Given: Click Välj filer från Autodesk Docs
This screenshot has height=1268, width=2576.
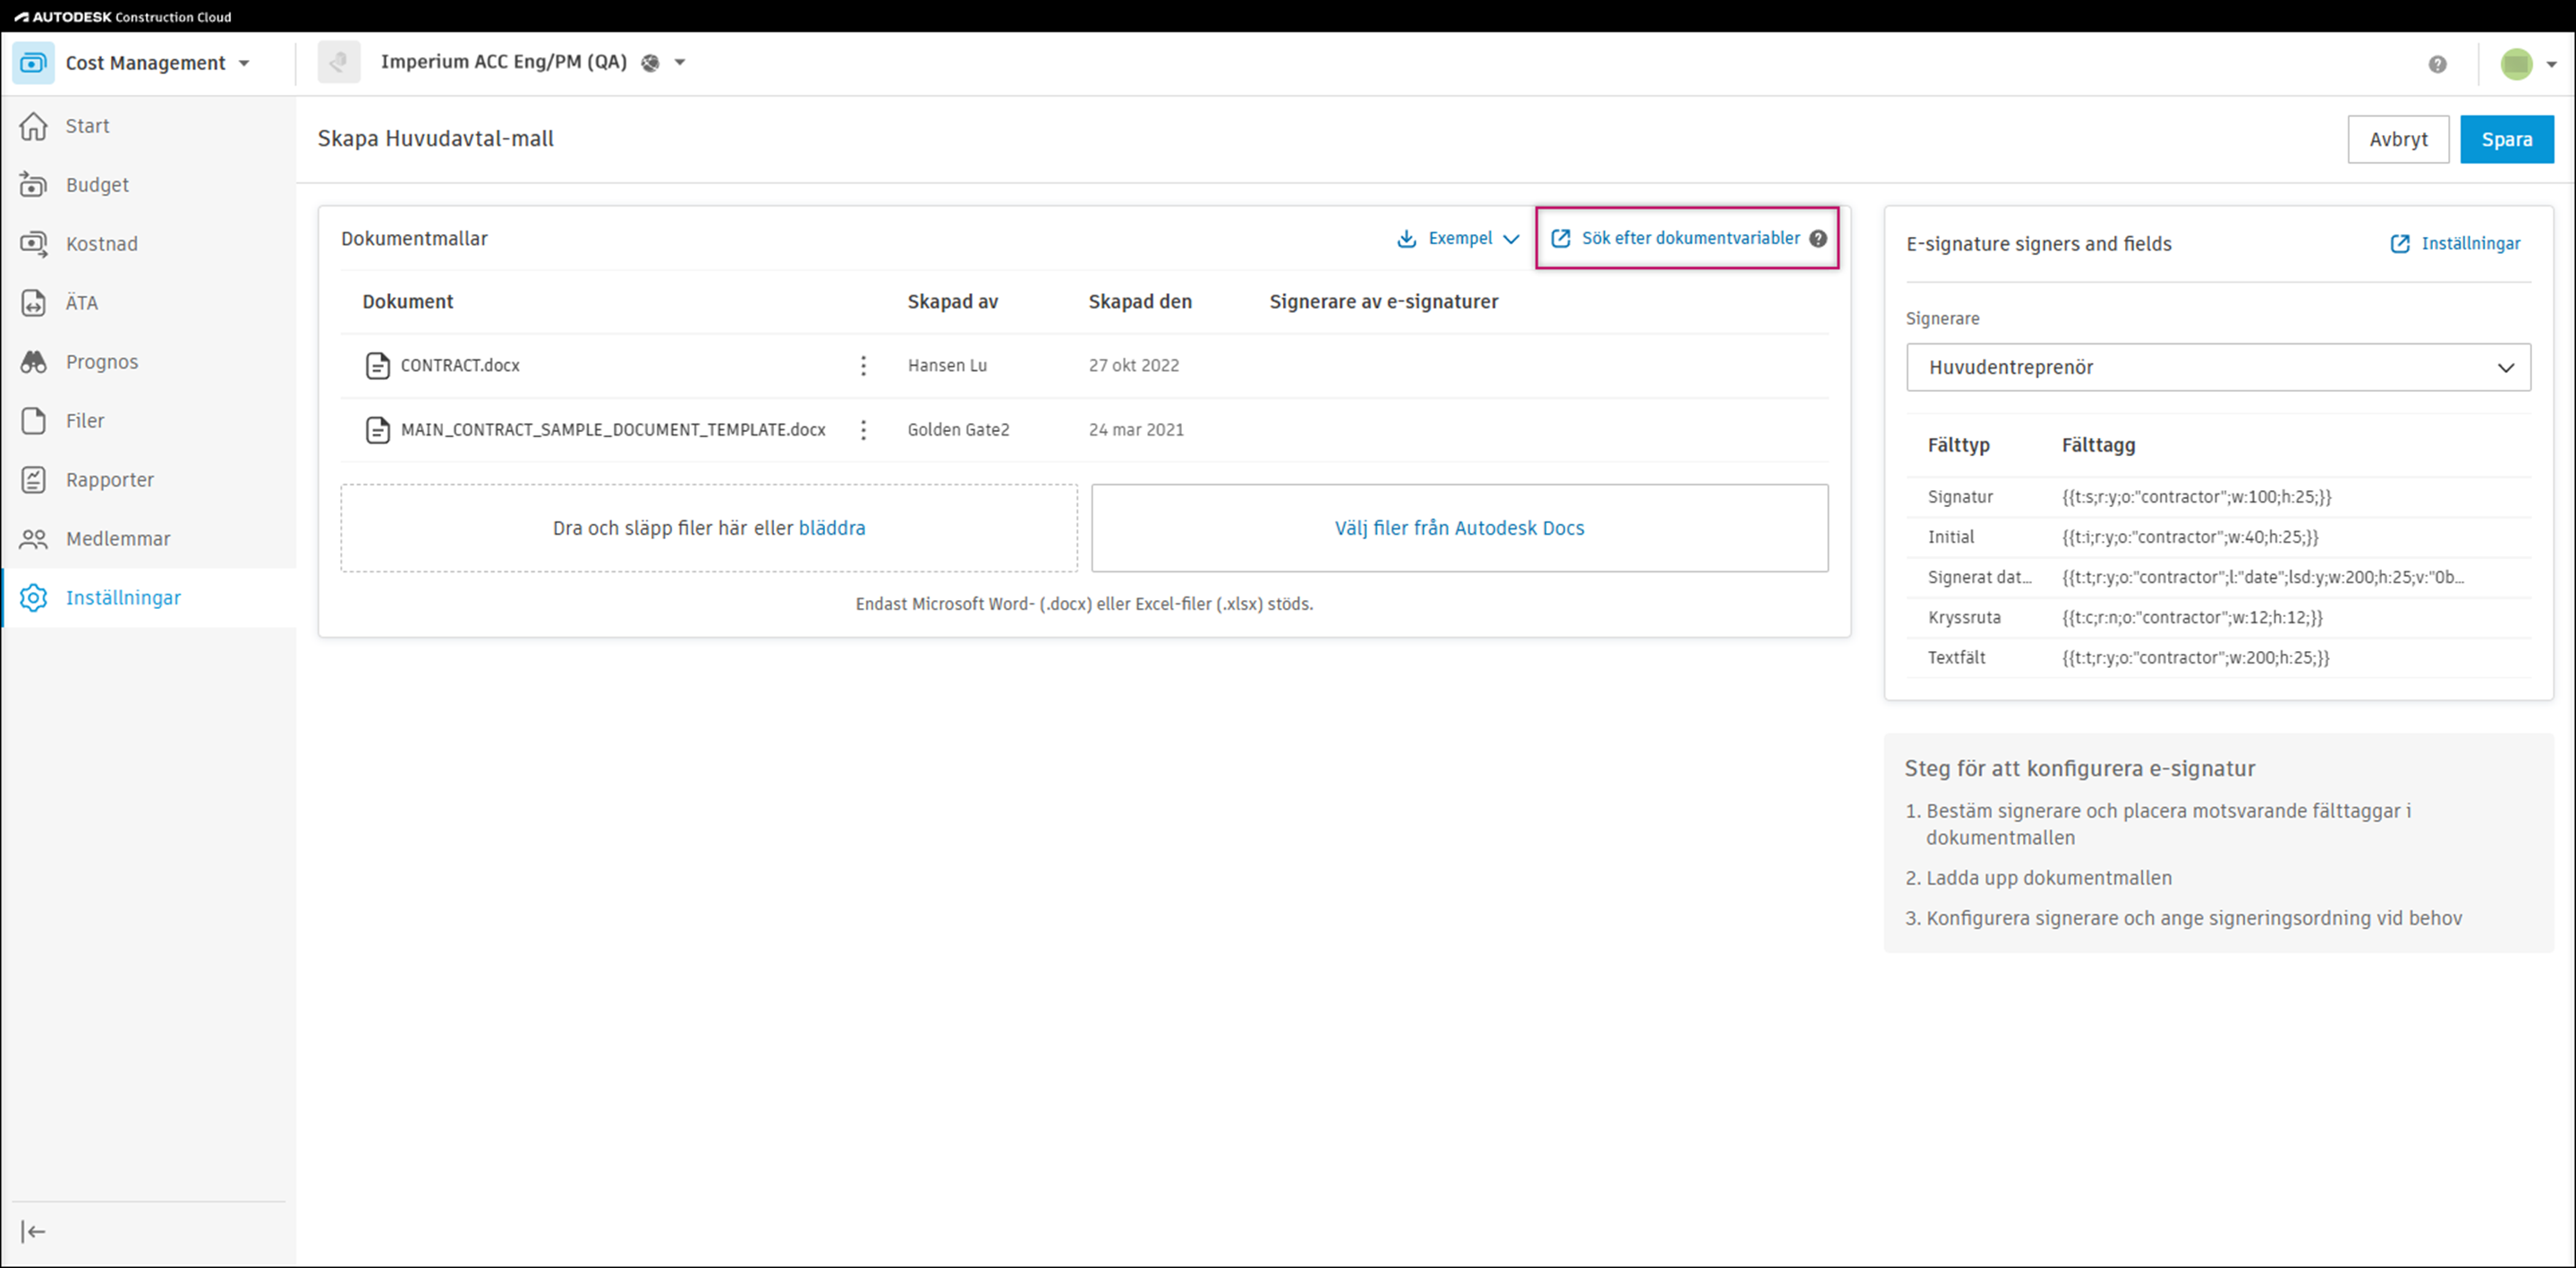Looking at the screenshot, I should click(1458, 528).
